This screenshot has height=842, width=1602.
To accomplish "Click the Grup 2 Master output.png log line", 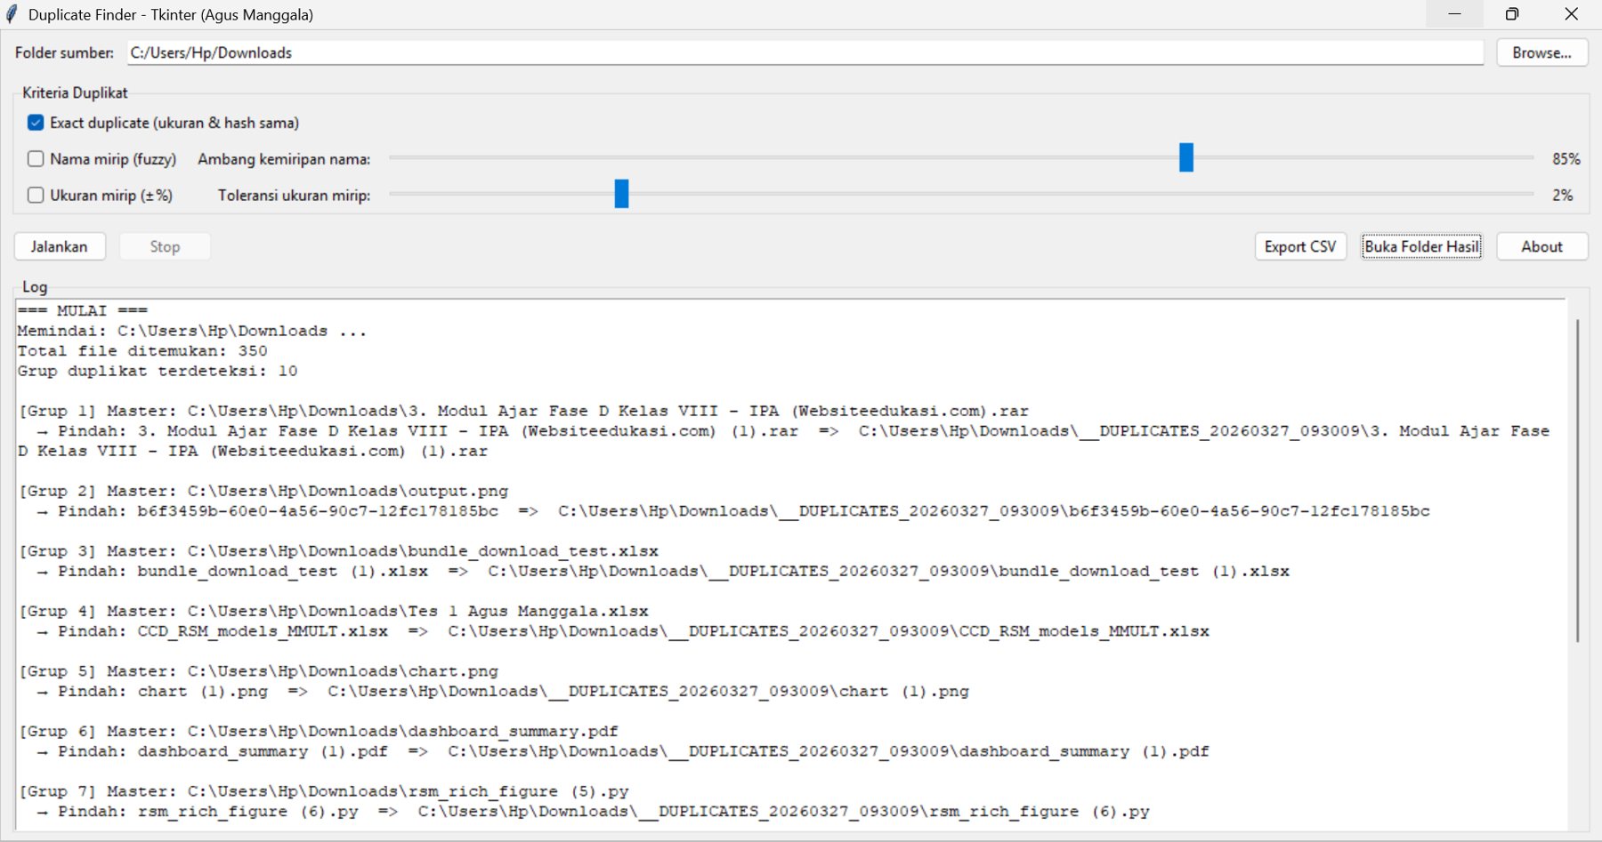I will pyautogui.click(x=263, y=491).
